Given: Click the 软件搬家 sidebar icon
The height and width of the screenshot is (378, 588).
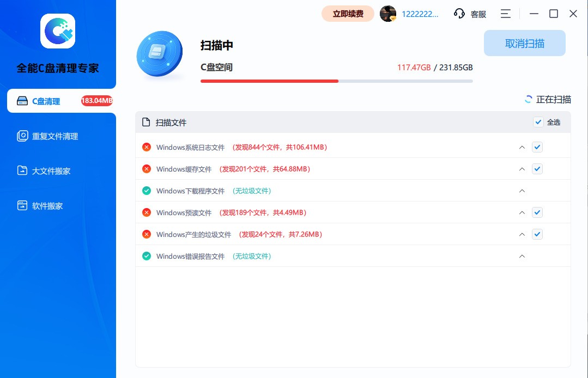Looking at the screenshot, I should click(22, 205).
